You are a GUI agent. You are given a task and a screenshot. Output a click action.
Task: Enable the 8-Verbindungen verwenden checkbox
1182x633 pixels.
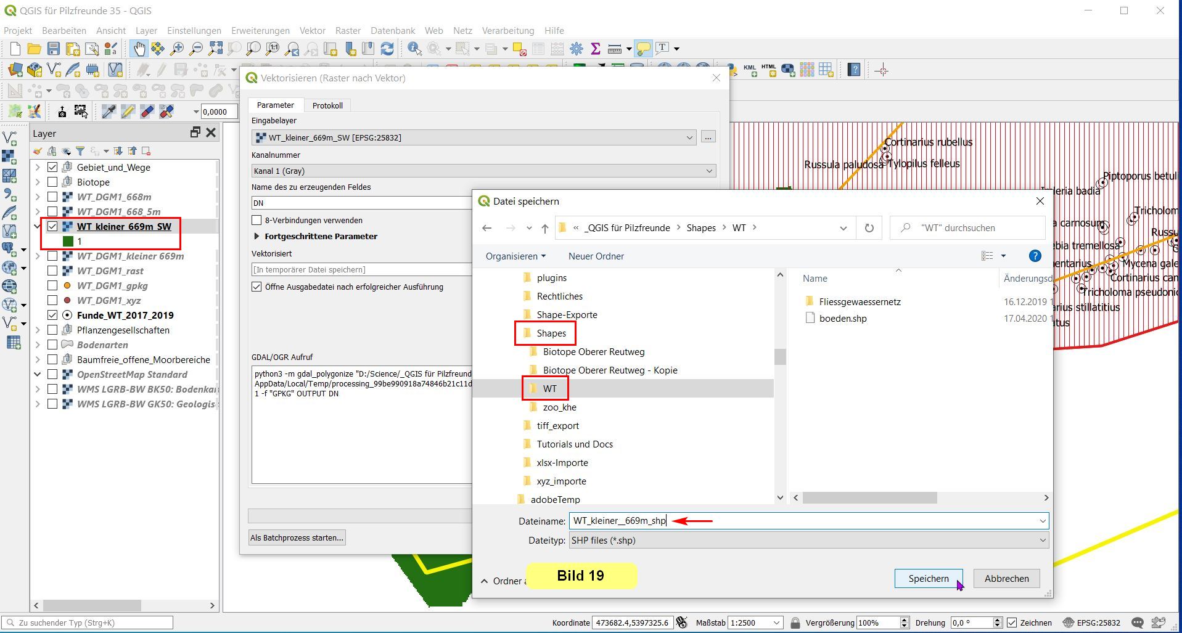coord(257,220)
